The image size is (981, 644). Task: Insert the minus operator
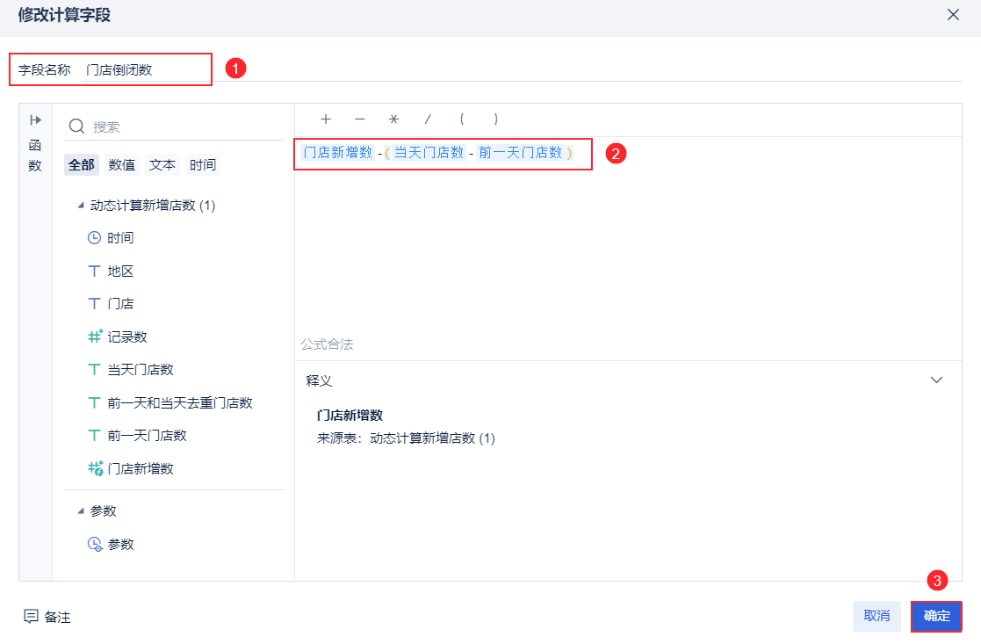[359, 119]
